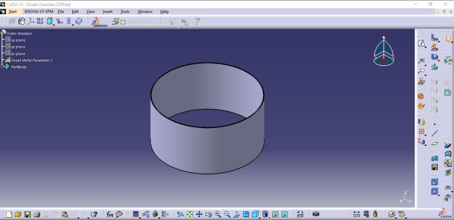The width and height of the screenshot is (454, 220).
Task: Open the View menu
Action: (x=90, y=11)
